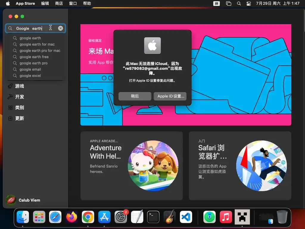Open the Calub Viem account profile
Image resolution: width=305 pixels, height=229 pixels.
(23, 200)
